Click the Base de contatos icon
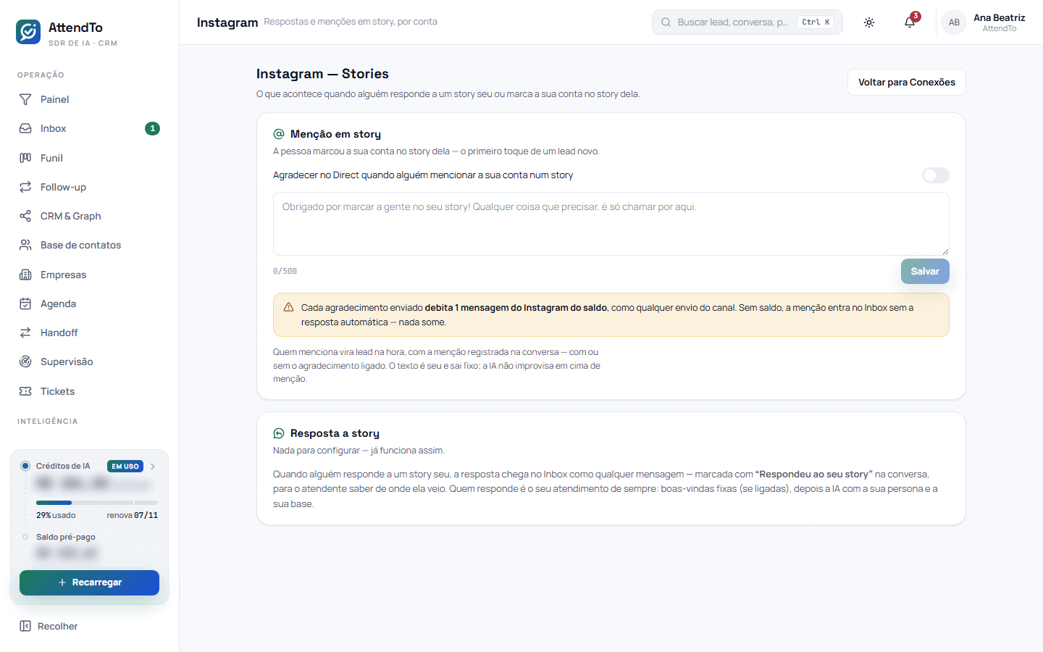The height and width of the screenshot is (652, 1043). pyautogui.click(x=25, y=245)
